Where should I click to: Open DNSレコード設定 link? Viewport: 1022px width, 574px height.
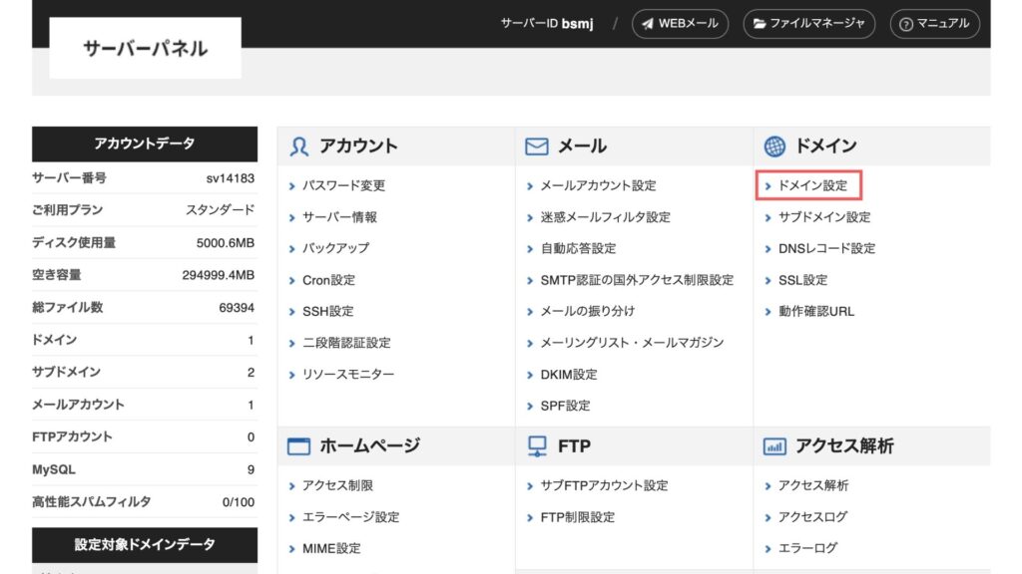tap(827, 248)
